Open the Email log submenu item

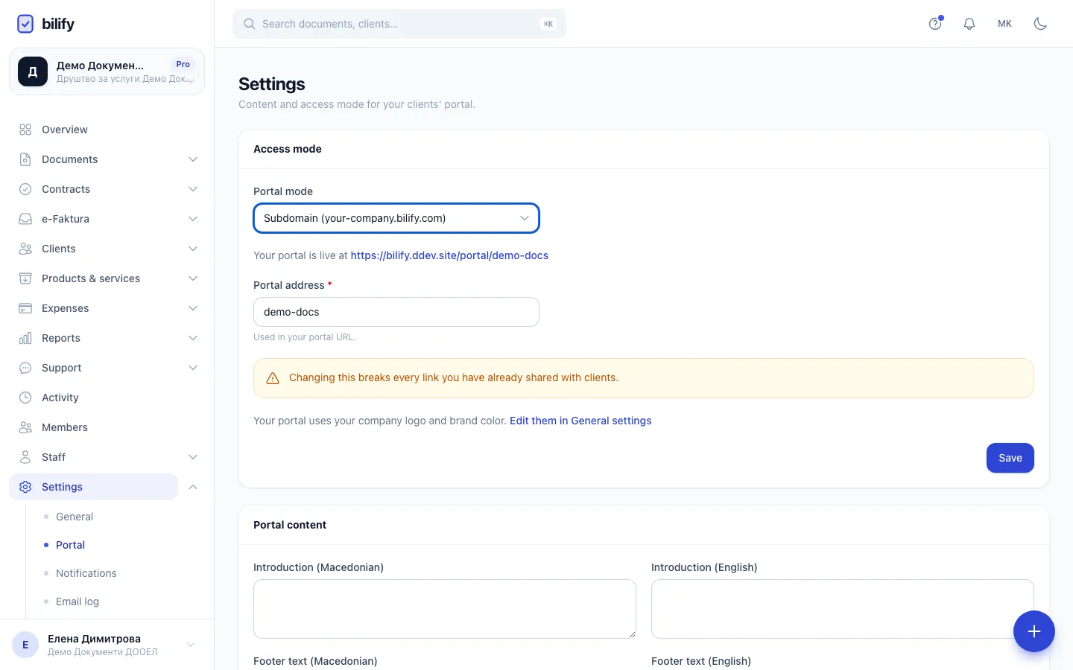coord(77,602)
